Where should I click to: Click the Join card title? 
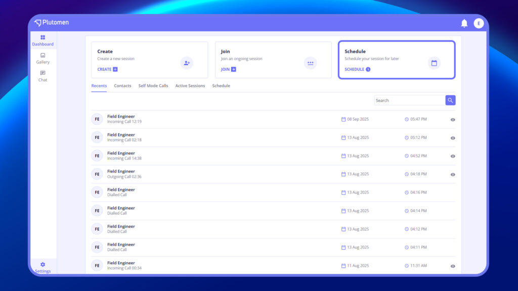tap(225, 52)
